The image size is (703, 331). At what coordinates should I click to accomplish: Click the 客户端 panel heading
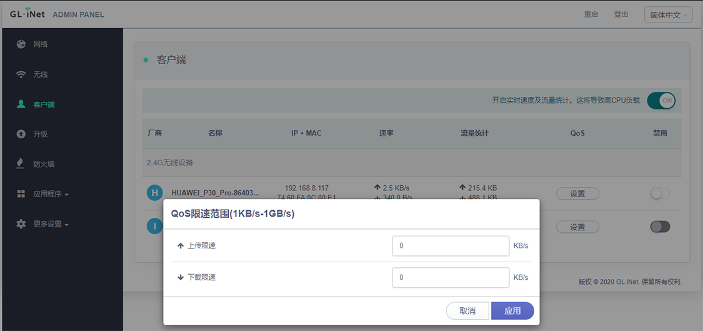pos(171,60)
